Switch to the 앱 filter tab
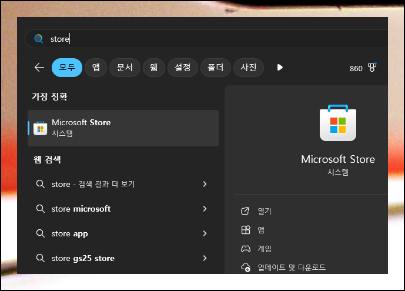 [96, 68]
